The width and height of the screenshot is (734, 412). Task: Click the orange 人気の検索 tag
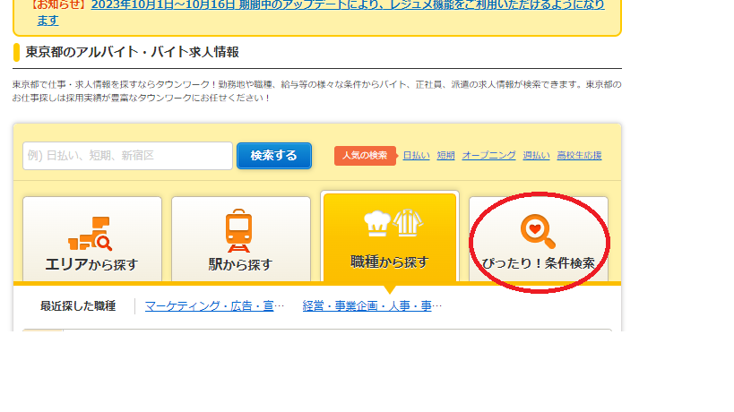pos(365,156)
